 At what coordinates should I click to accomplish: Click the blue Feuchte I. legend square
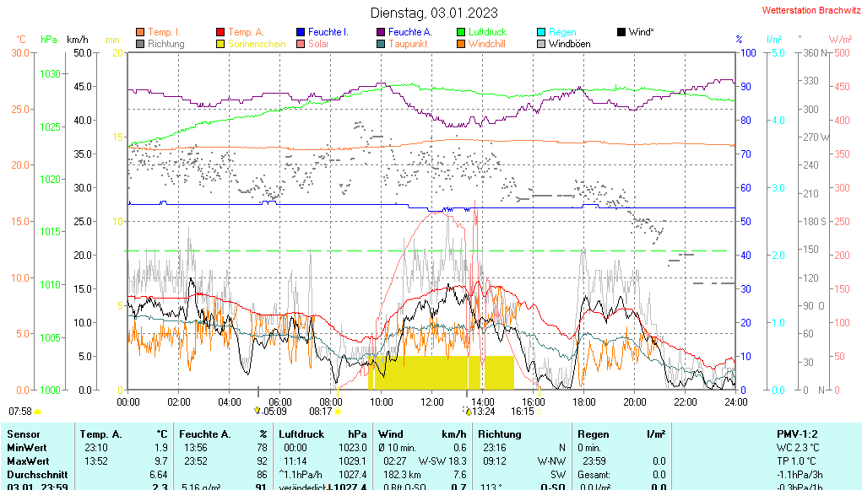click(x=301, y=32)
